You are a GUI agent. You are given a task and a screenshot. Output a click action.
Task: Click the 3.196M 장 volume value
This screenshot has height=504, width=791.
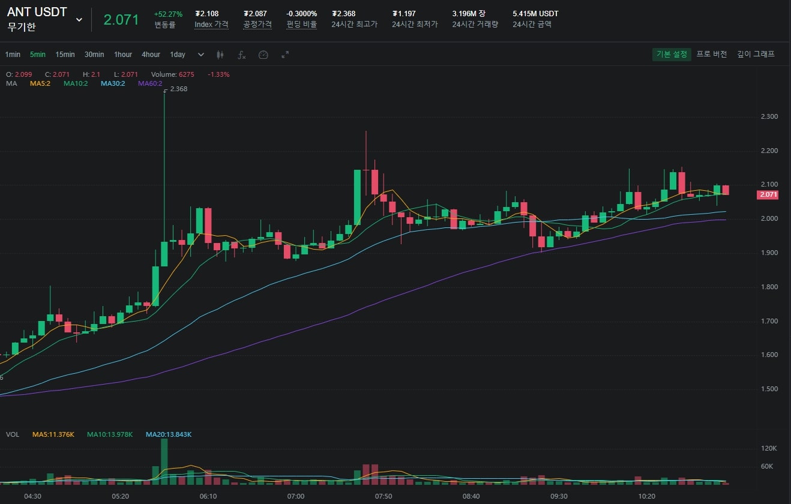point(469,14)
